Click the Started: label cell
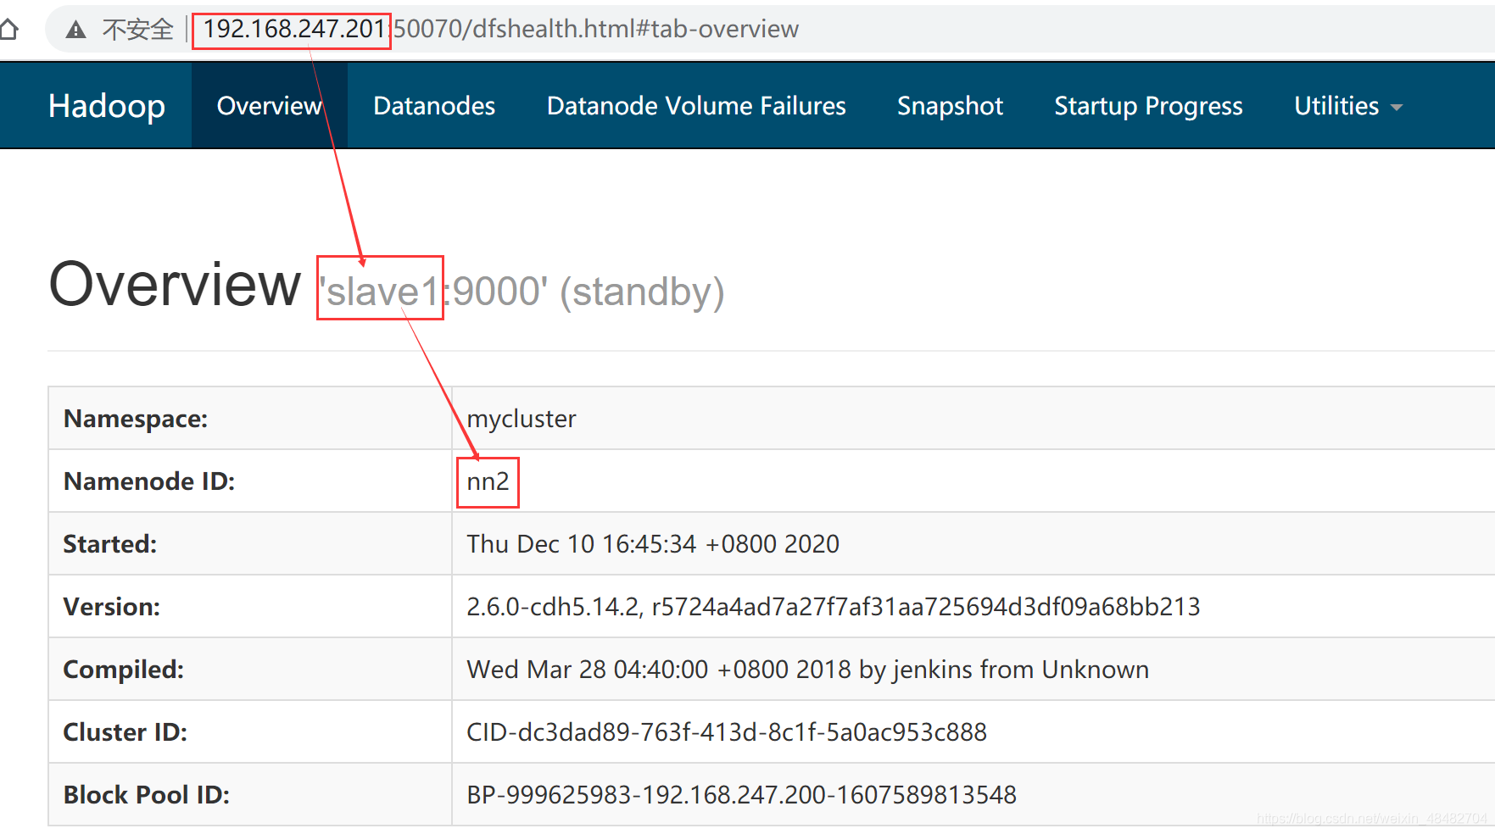The height and width of the screenshot is (834, 1495). coord(250,544)
